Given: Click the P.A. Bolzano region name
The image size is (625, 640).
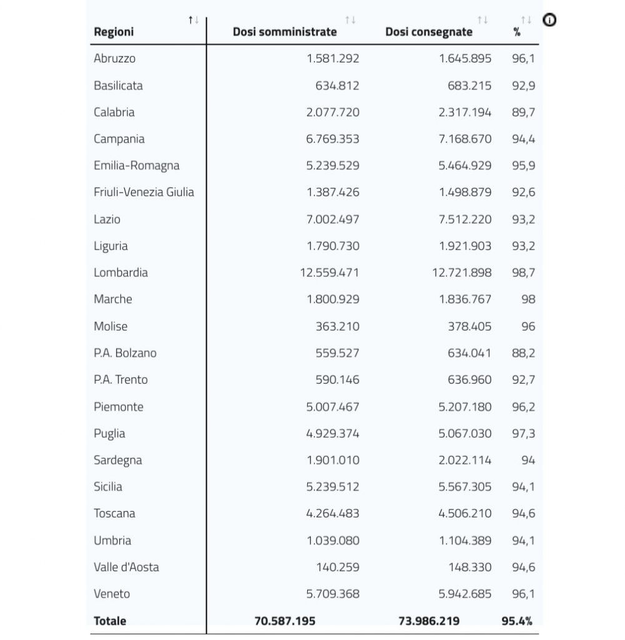Looking at the screenshot, I should coord(125,353).
